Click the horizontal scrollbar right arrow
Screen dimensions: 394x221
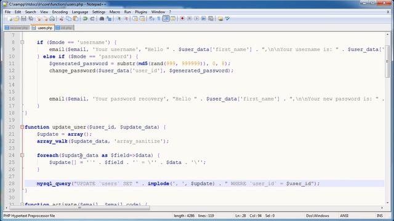pos(382,208)
